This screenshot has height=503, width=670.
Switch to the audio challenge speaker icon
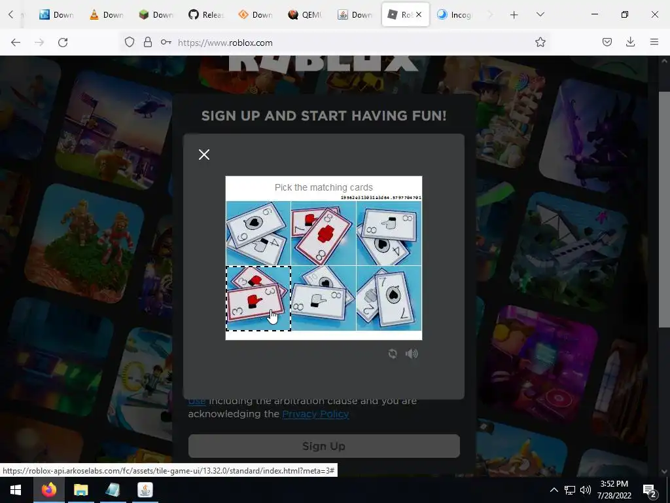[412, 354]
